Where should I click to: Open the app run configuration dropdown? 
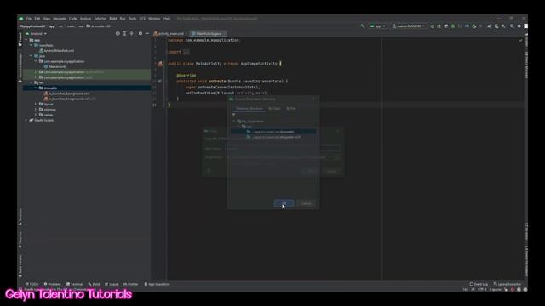coord(378,26)
